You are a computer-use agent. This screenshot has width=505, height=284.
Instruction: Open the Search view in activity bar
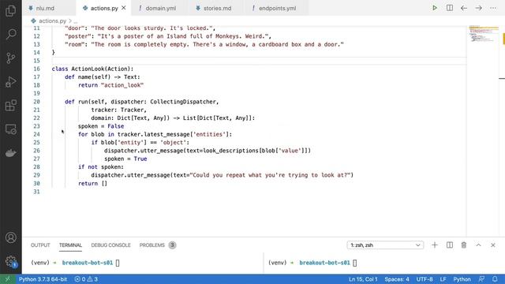click(x=10, y=34)
